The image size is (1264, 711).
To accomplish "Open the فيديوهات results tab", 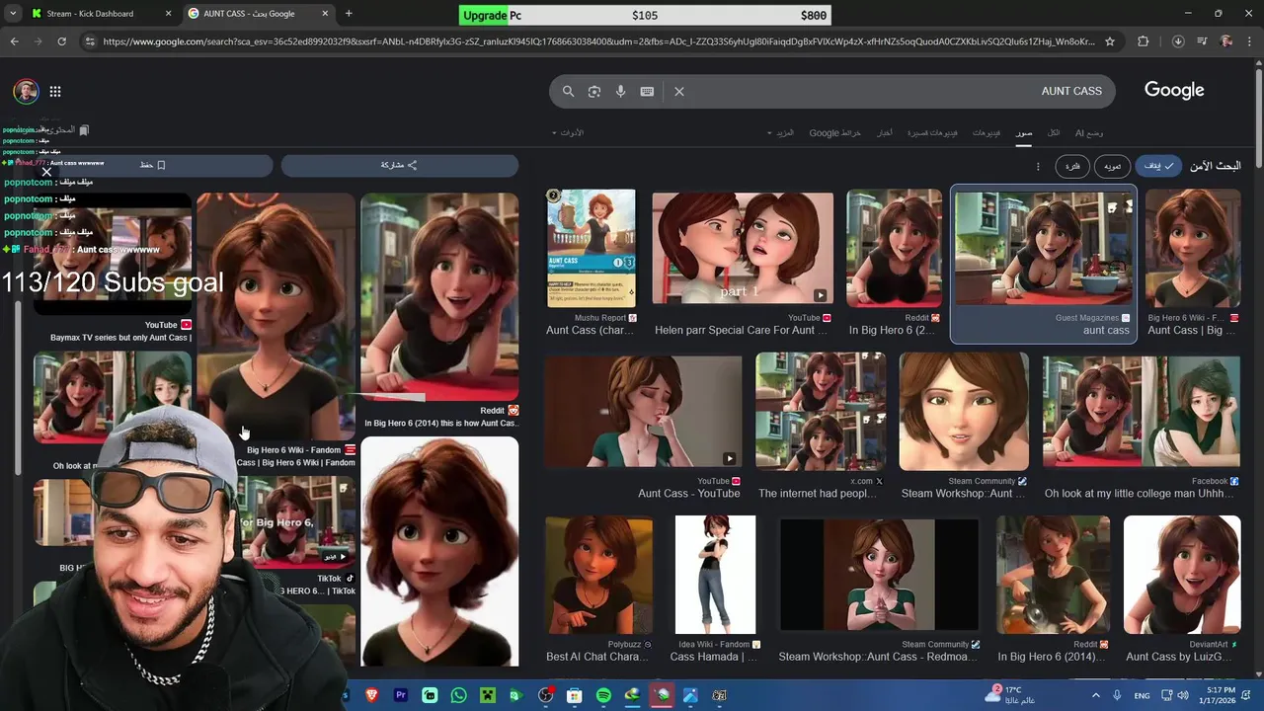I will coord(987,132).
